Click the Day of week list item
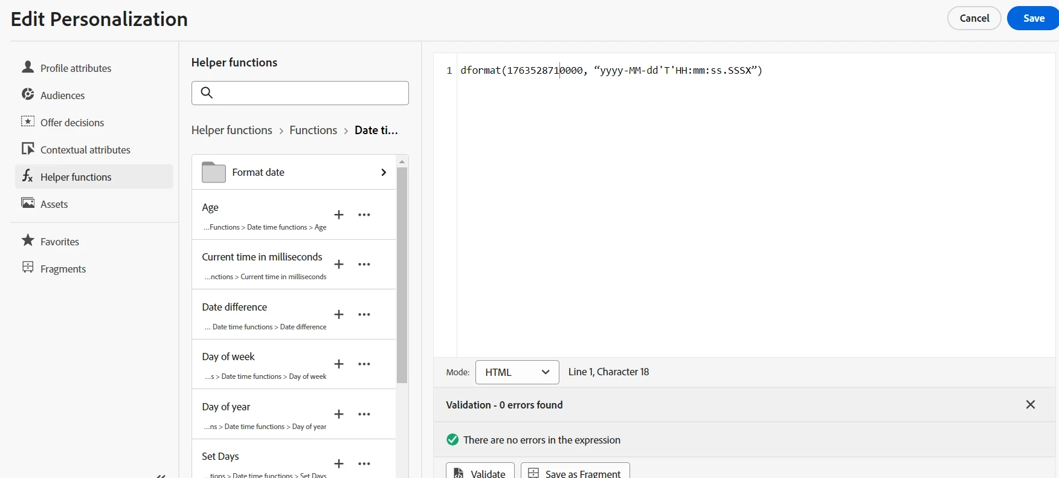The width and height of the screenshot is (1059, 478). [294, 364]
